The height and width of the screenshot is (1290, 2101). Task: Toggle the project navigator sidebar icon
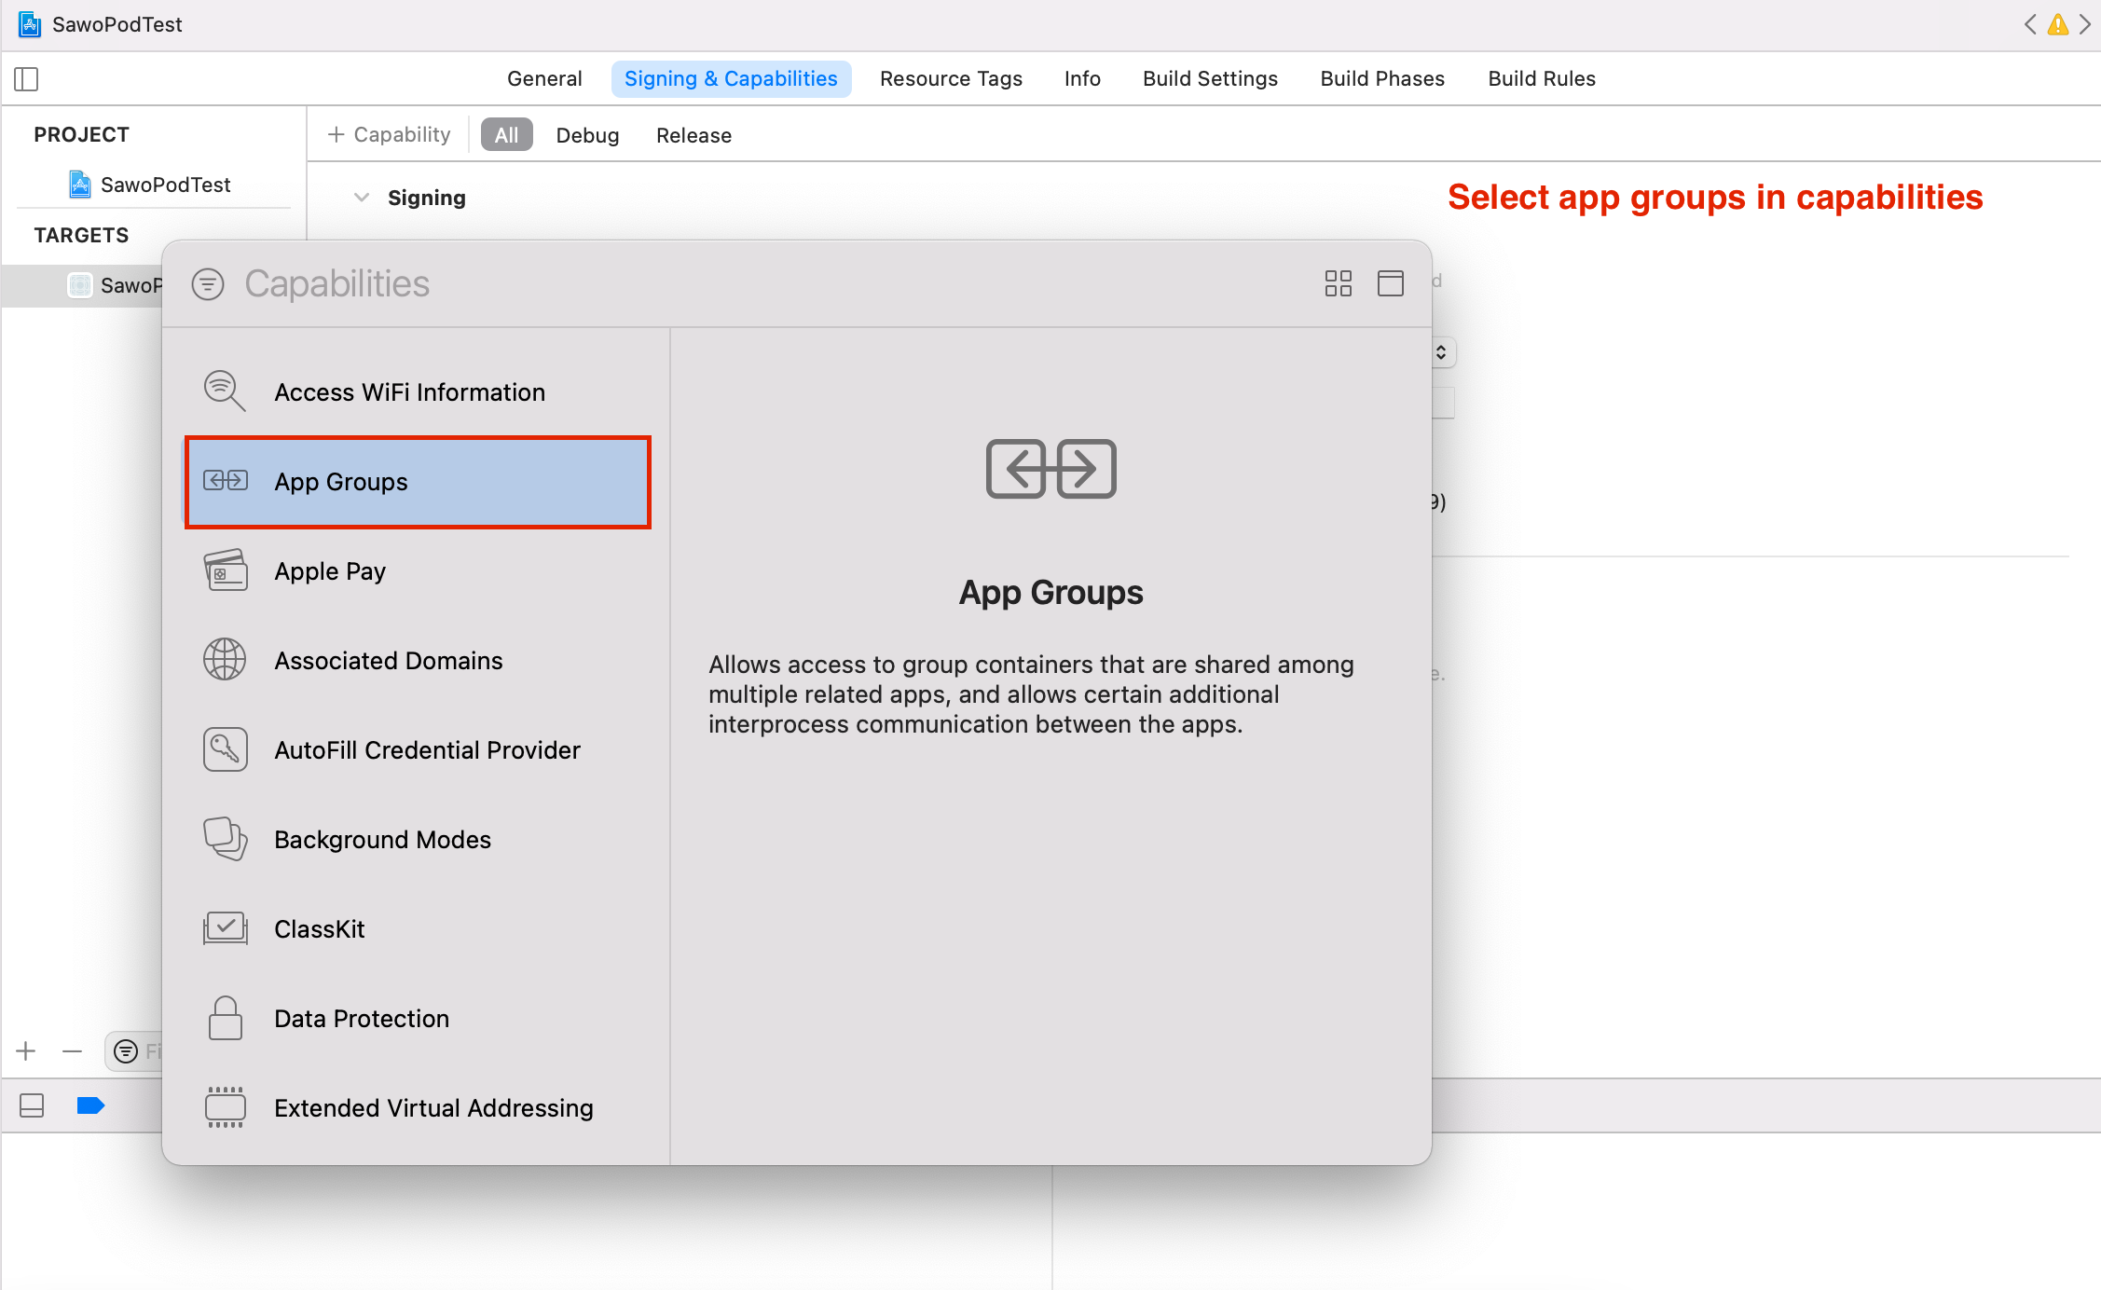coord(26,79)
